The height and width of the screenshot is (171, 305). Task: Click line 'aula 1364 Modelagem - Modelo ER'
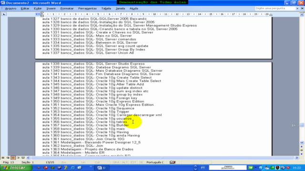(x=73, y=152)
